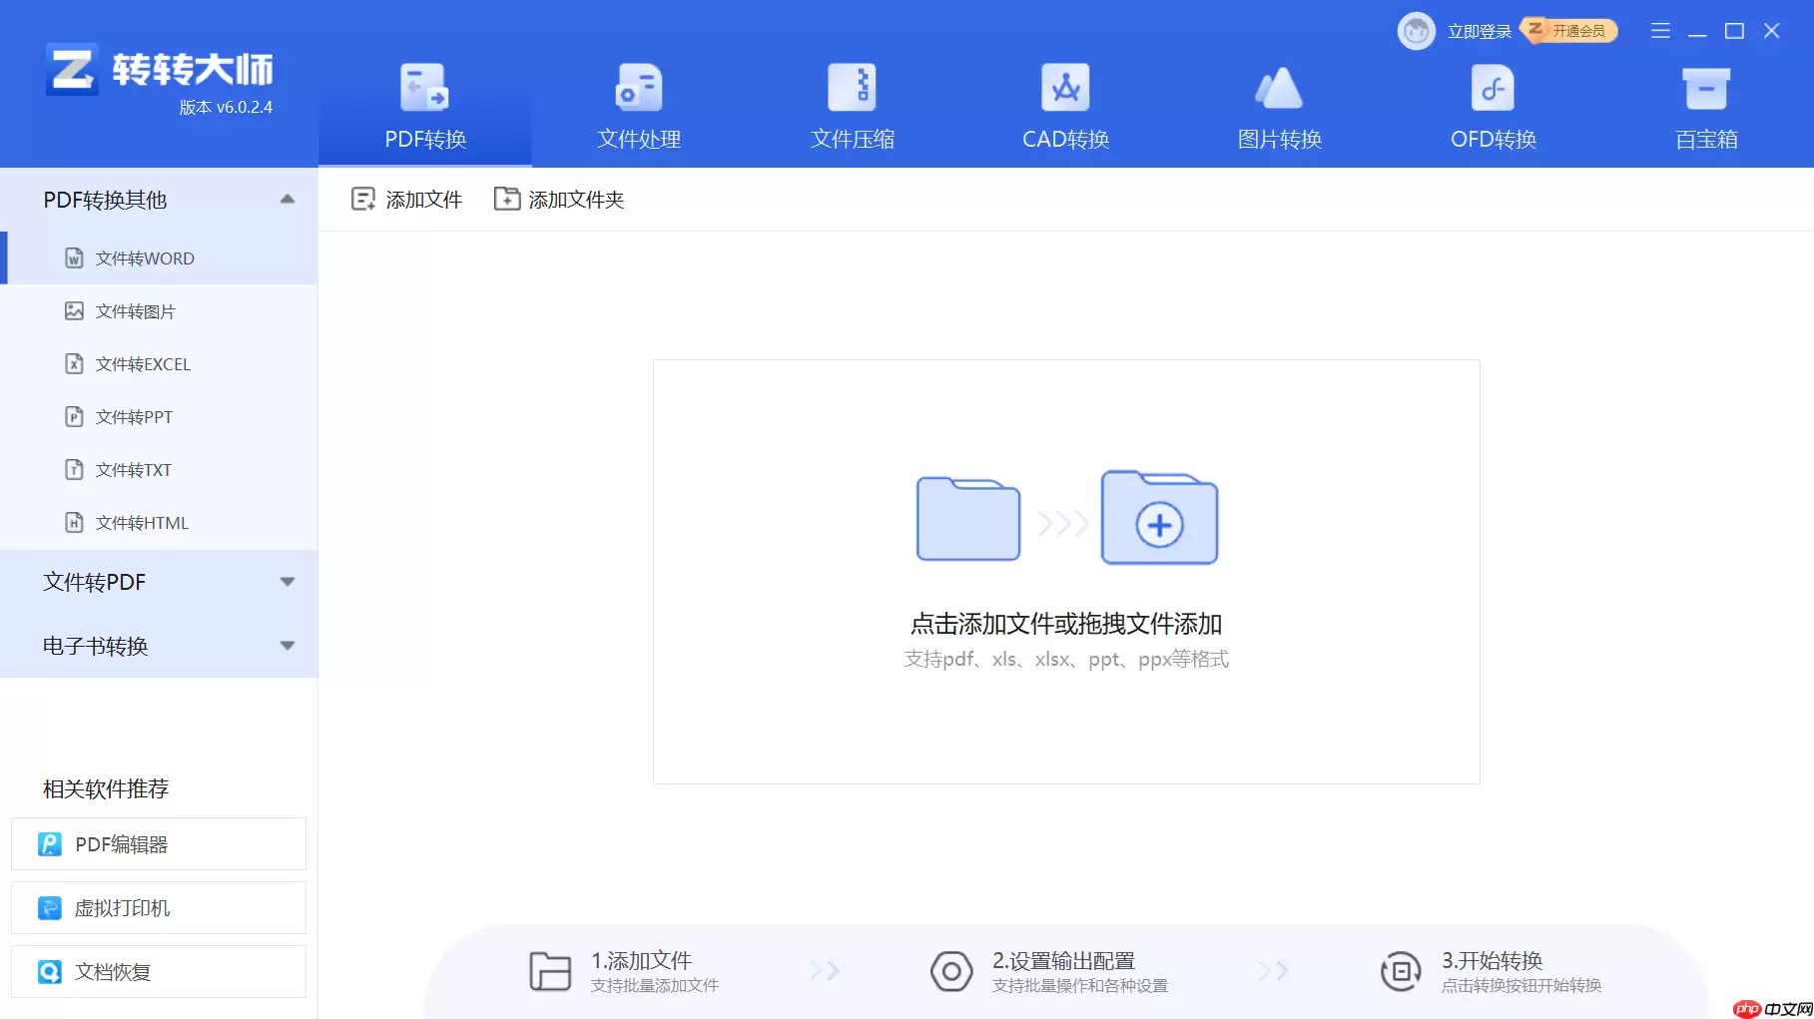Click the 开通会员 membership button
Viewport: 1814px width, 1019px height.
[1569, 31]
